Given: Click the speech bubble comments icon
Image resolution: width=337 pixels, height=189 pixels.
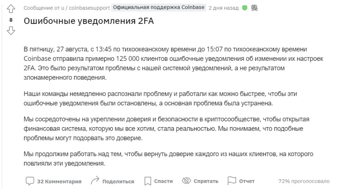Looking at the screenshot, I should [30, 181].
